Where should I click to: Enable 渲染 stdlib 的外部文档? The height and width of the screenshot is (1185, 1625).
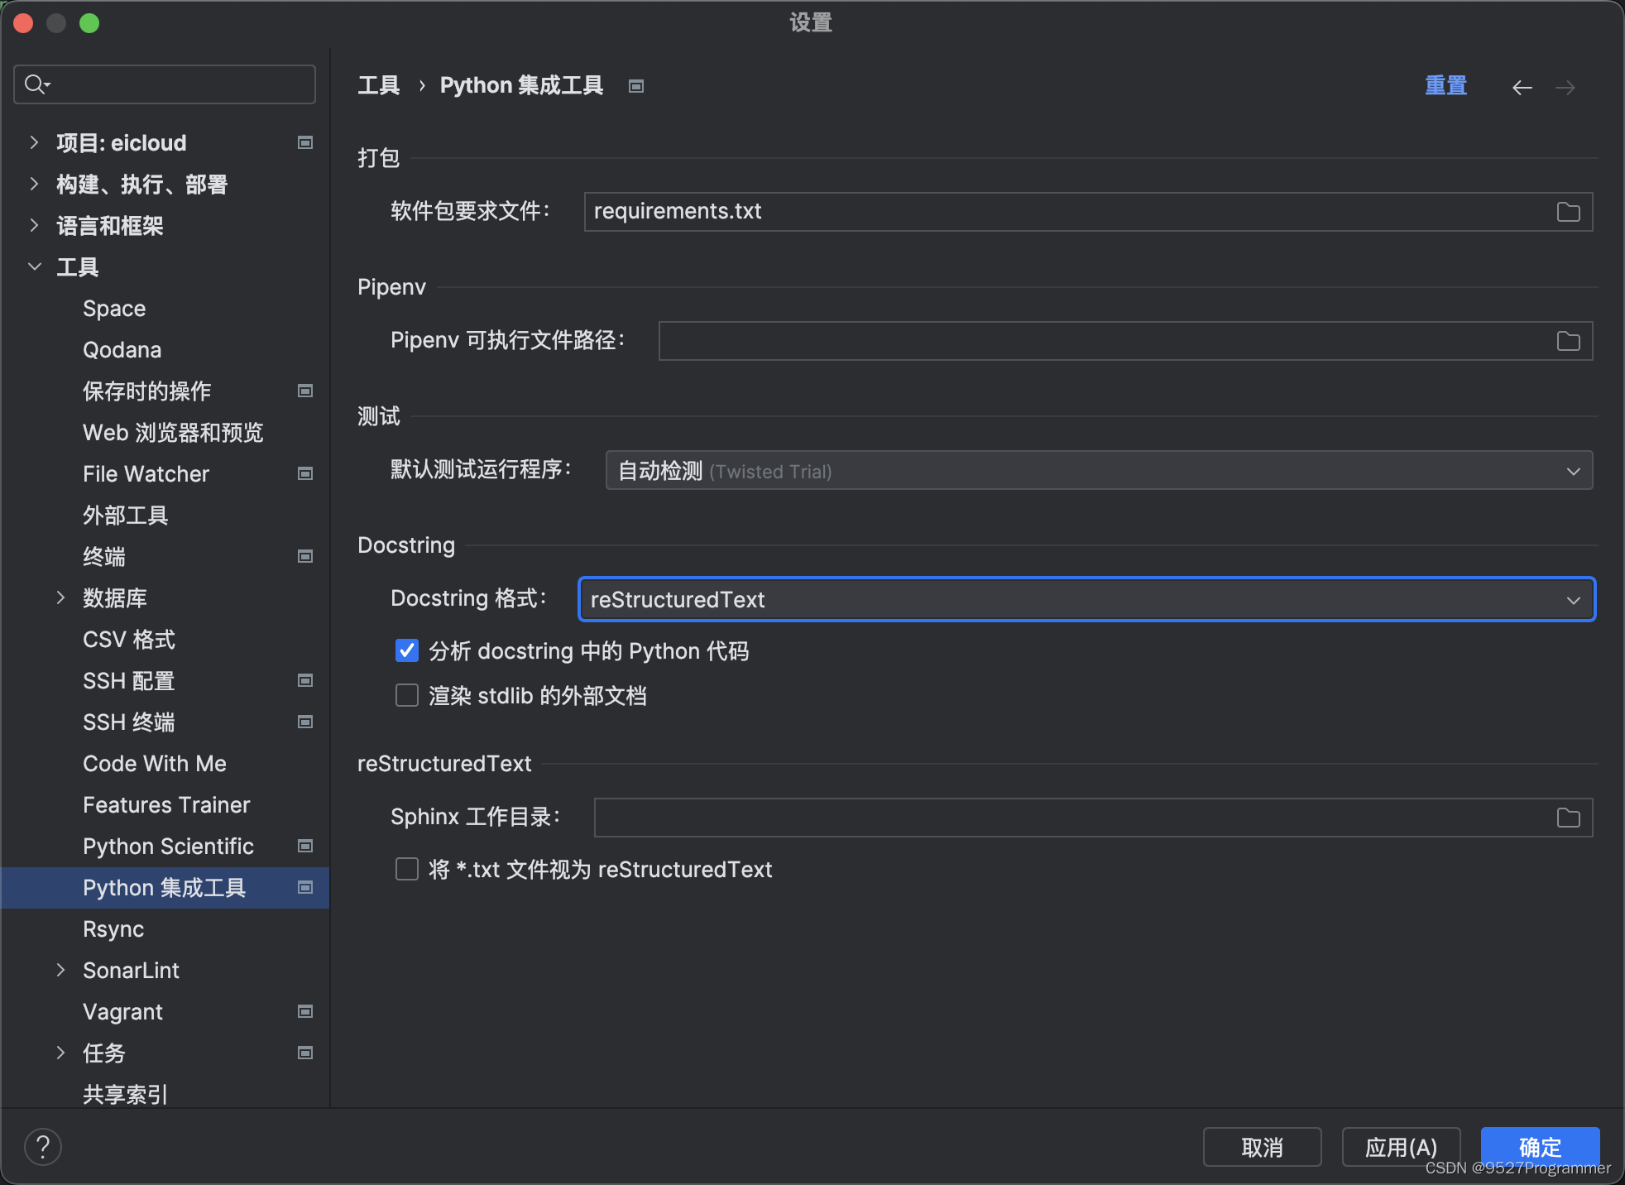click(406, 695)
